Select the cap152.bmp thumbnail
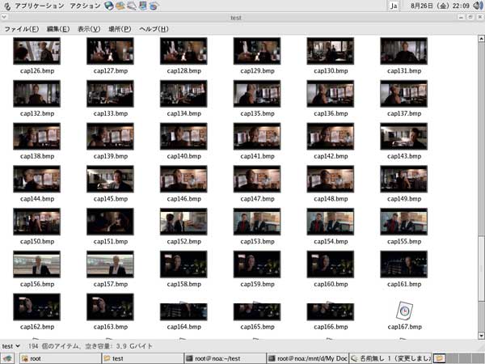The image size is (485, 364). (183, 222)
